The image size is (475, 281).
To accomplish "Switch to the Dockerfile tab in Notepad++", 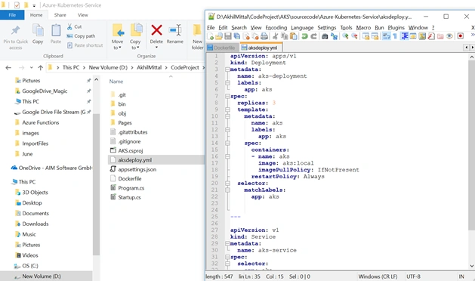I will click(x=222, y=48).
